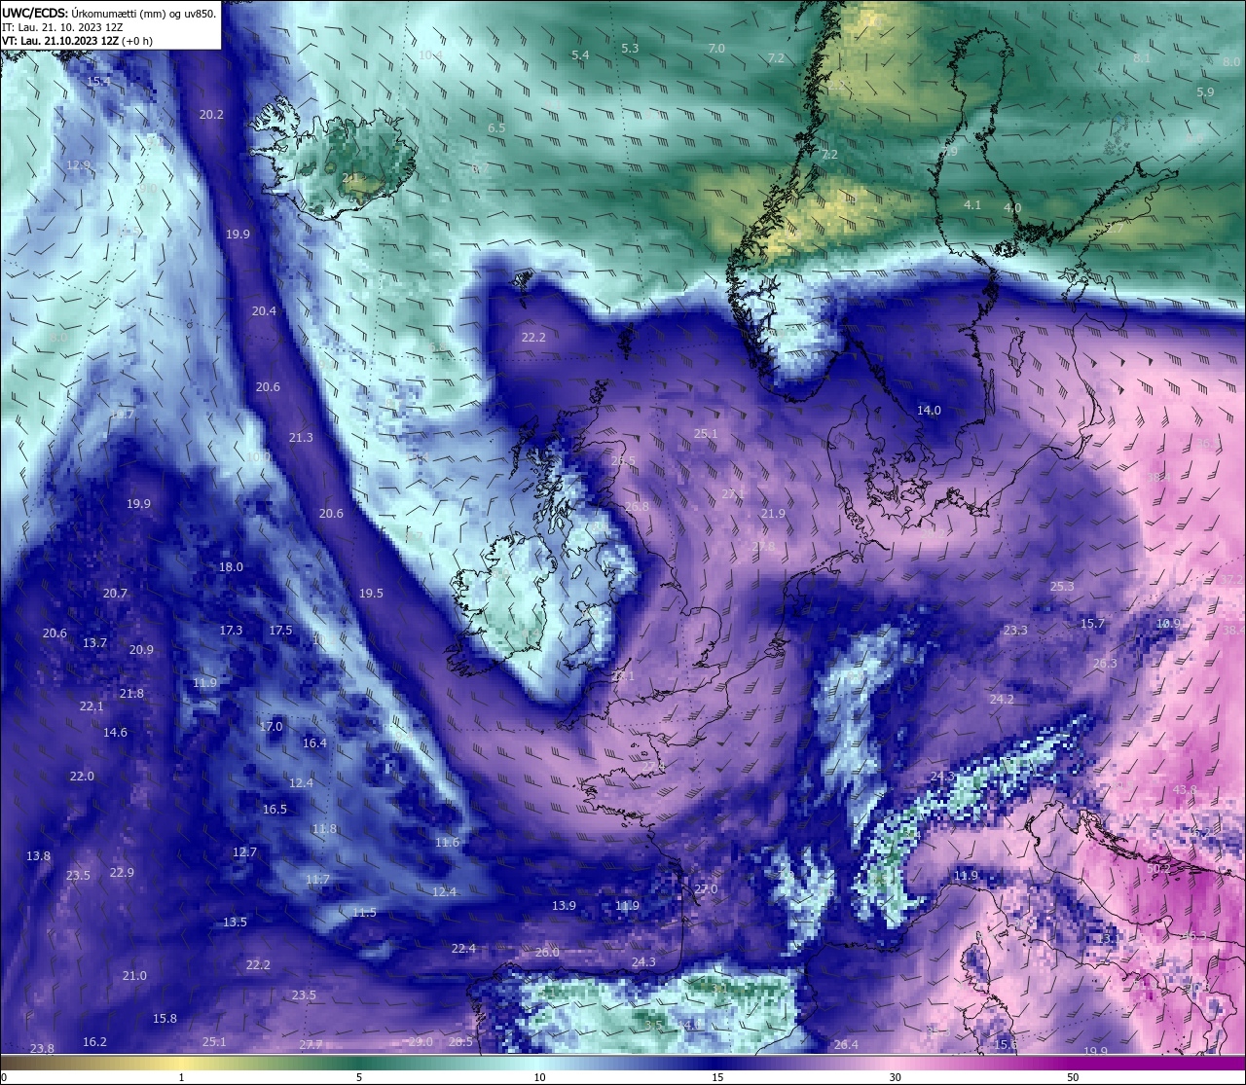Click the 17.5 value label
The image size is (1246, 1085).
(280, 631)
